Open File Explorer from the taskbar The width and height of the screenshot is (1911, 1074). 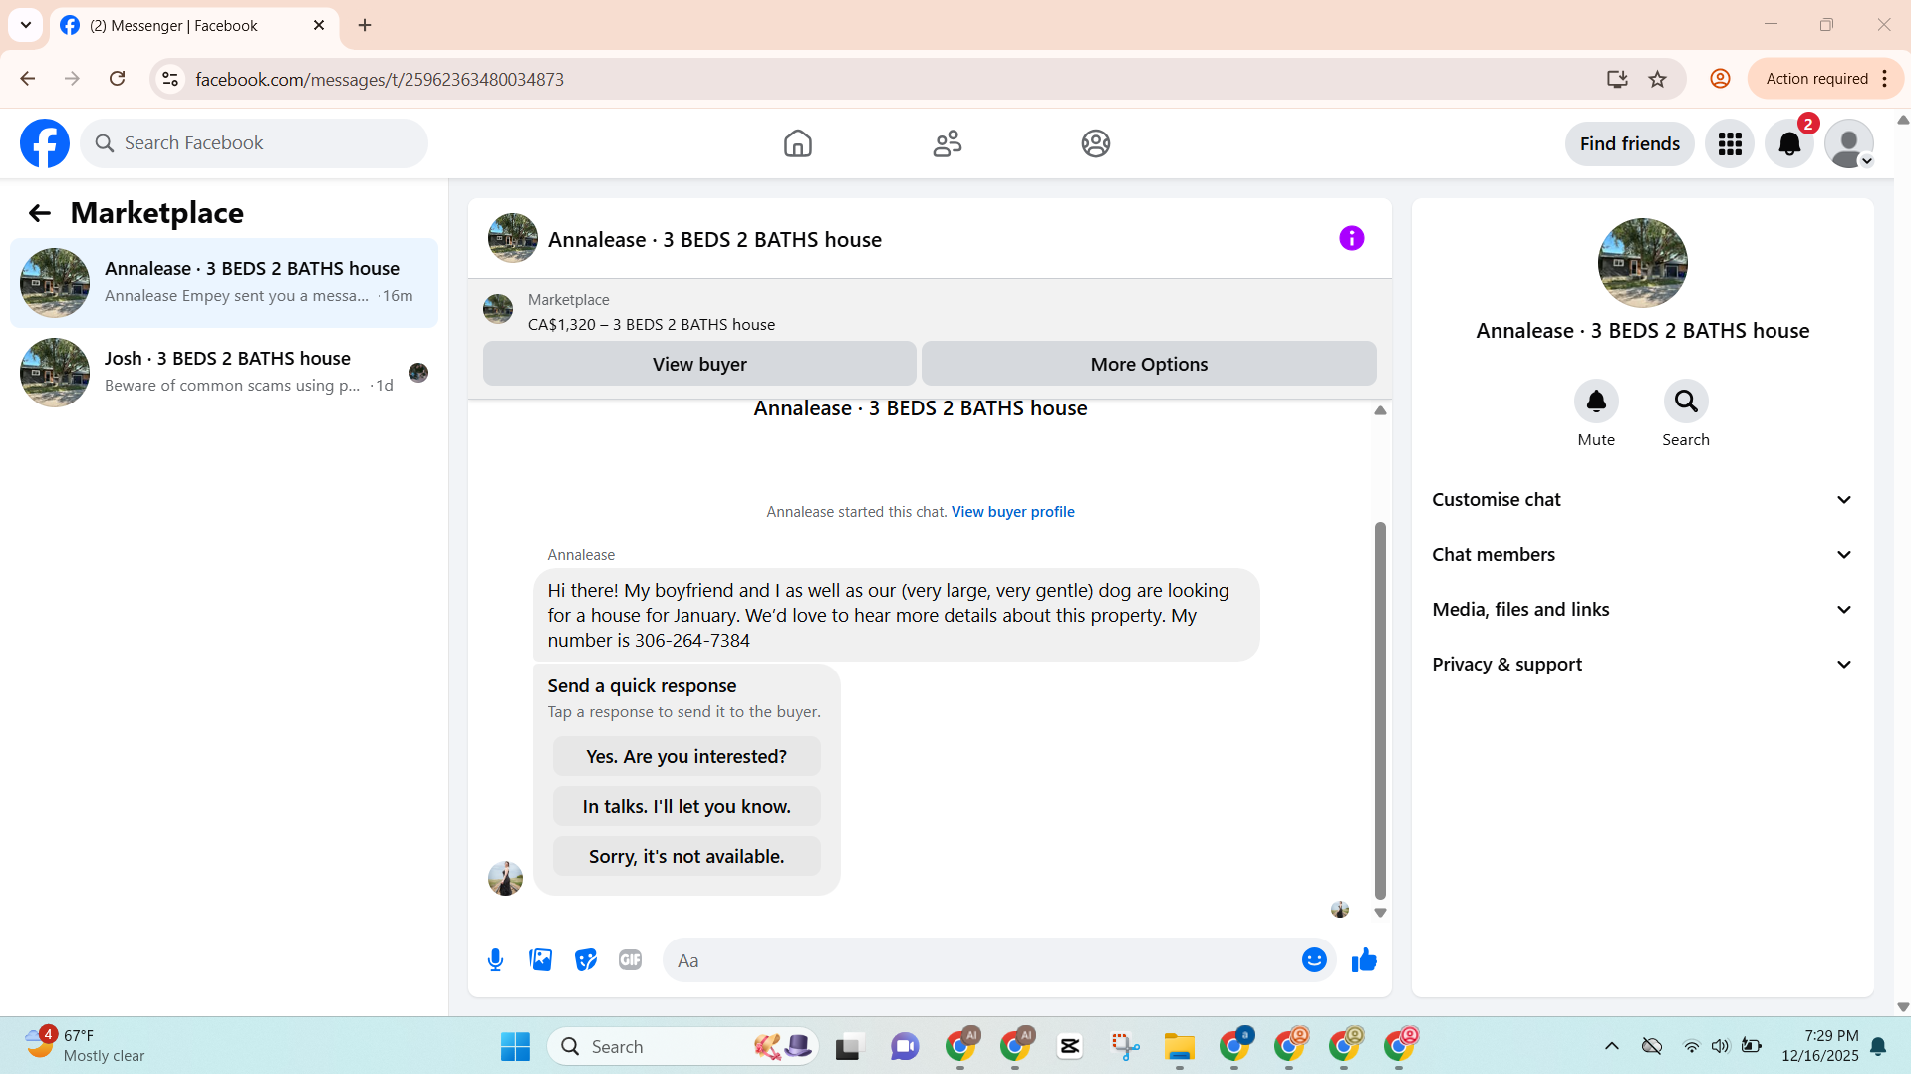pyautogui.click(x=1179, y=1047)
